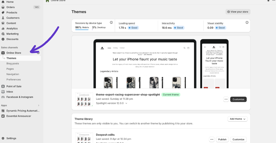
Task: Expand the Apps section chevron
Action: tap(39, 105)
